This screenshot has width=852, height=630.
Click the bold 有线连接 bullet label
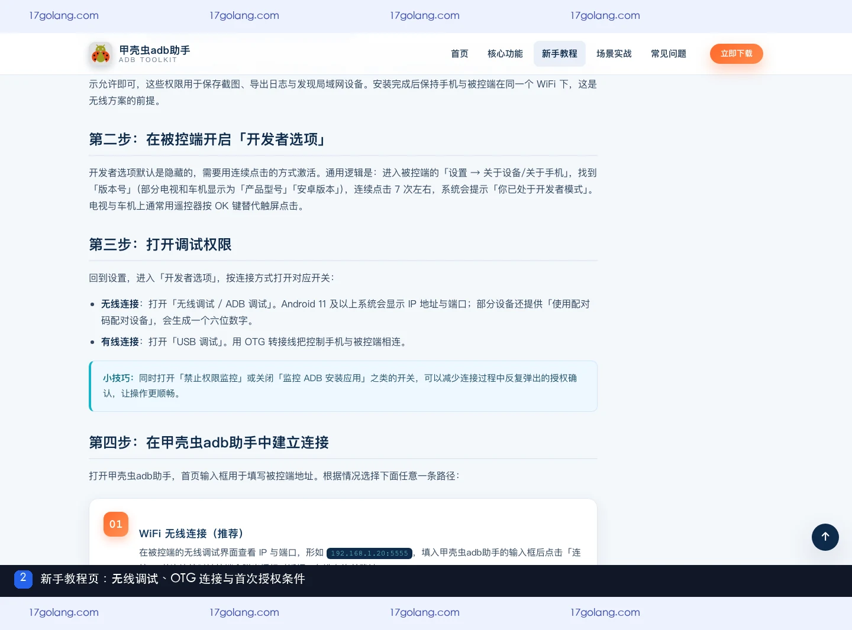point(120,342)
